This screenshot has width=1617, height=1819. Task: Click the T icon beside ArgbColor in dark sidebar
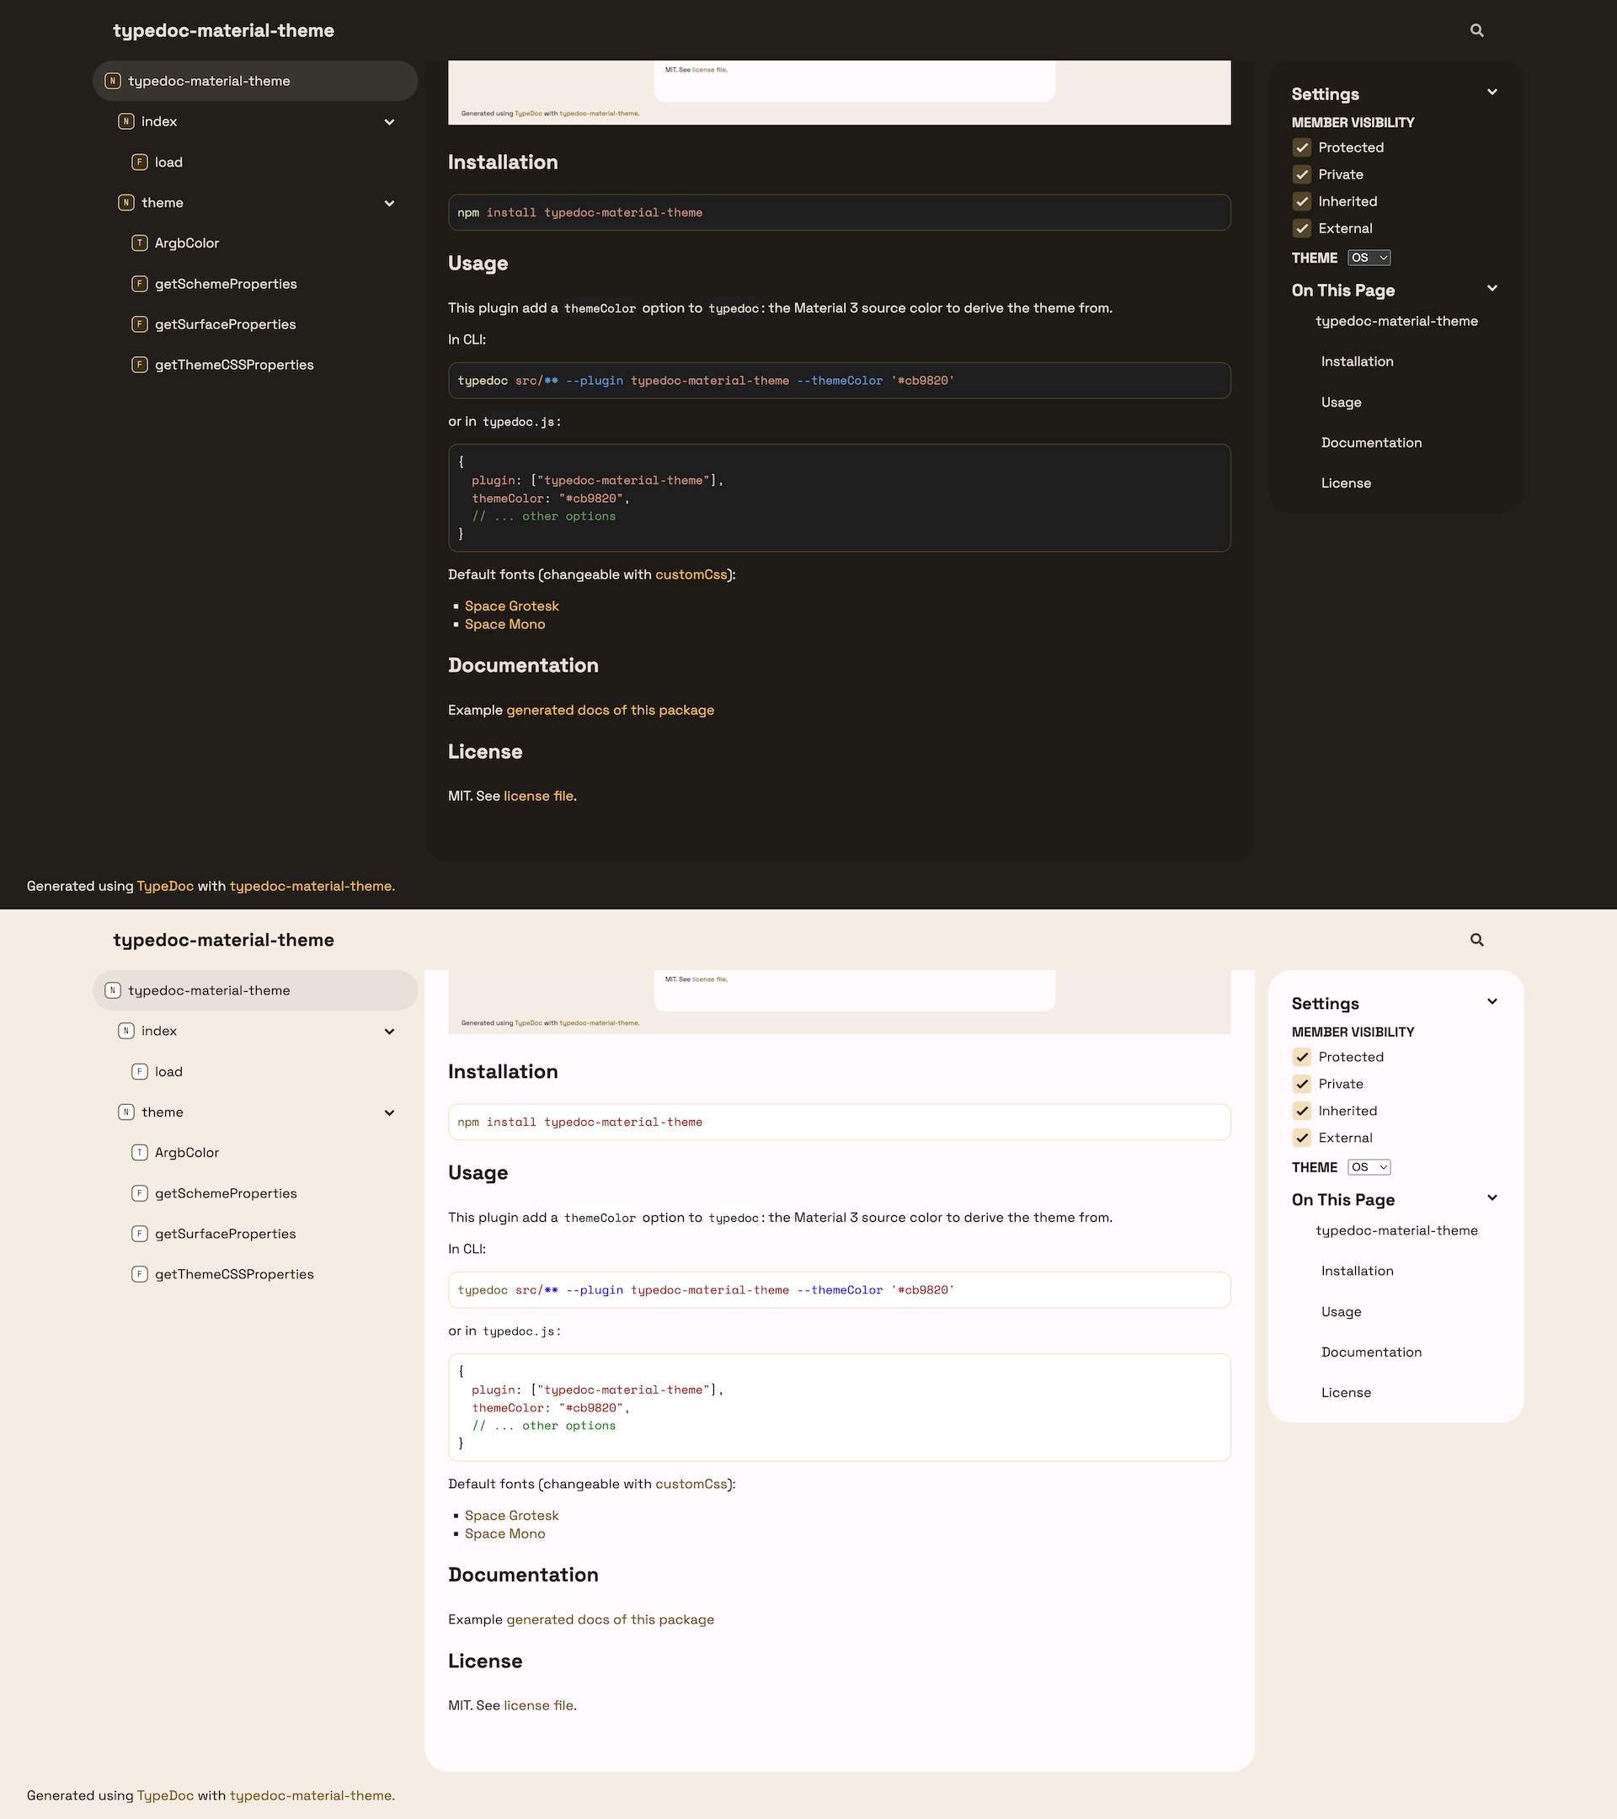140,243
